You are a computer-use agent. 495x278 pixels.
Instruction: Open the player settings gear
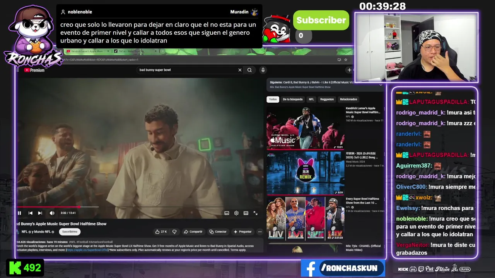(236, 213)
